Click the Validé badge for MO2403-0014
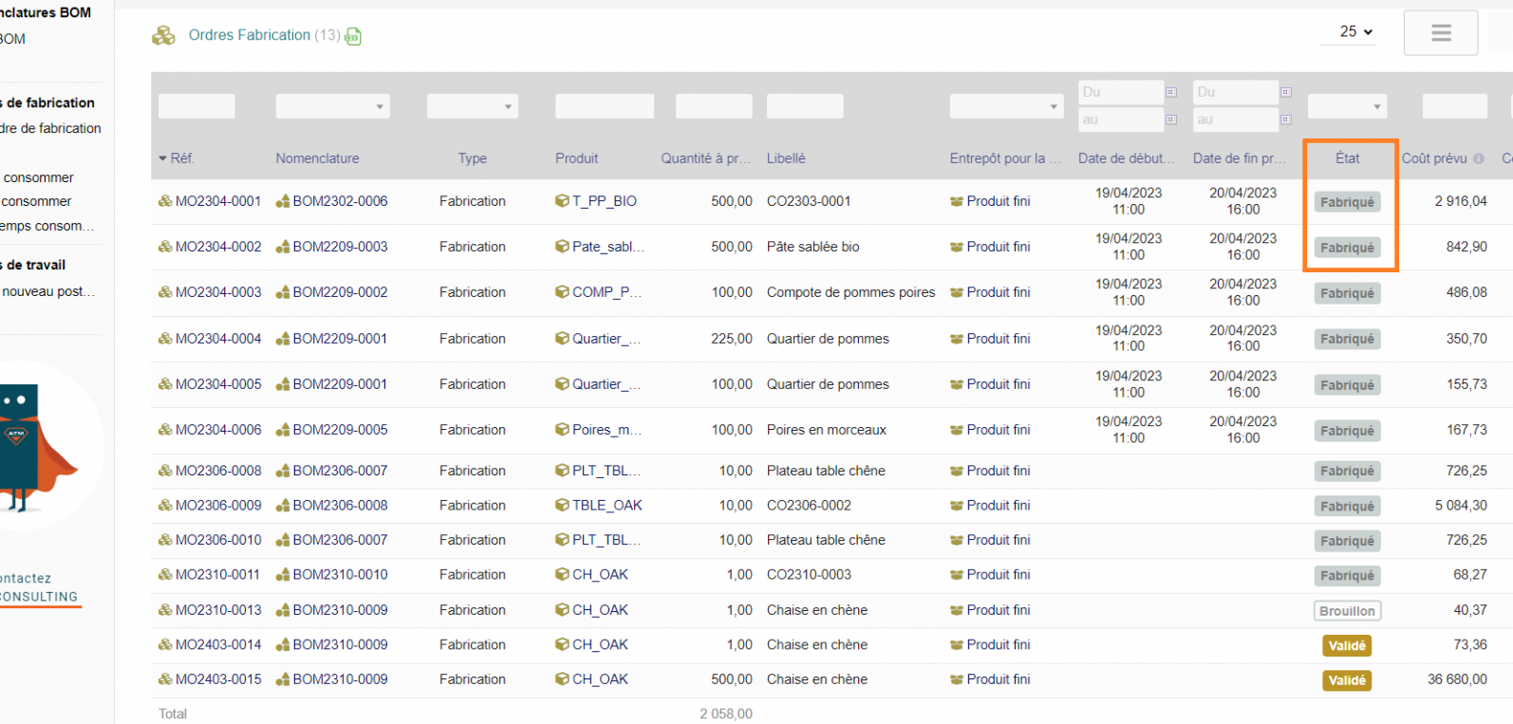The width and height of the screenshot is (1513, 724). (1347, 646)
